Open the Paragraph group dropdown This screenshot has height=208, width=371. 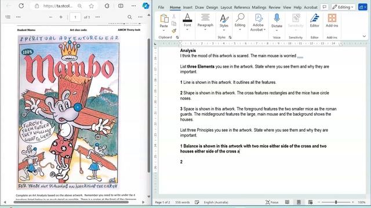pos(205,23)
